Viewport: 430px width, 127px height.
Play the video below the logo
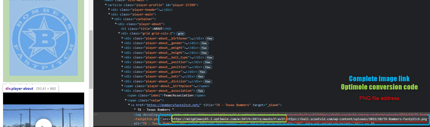tap(44, 125)
